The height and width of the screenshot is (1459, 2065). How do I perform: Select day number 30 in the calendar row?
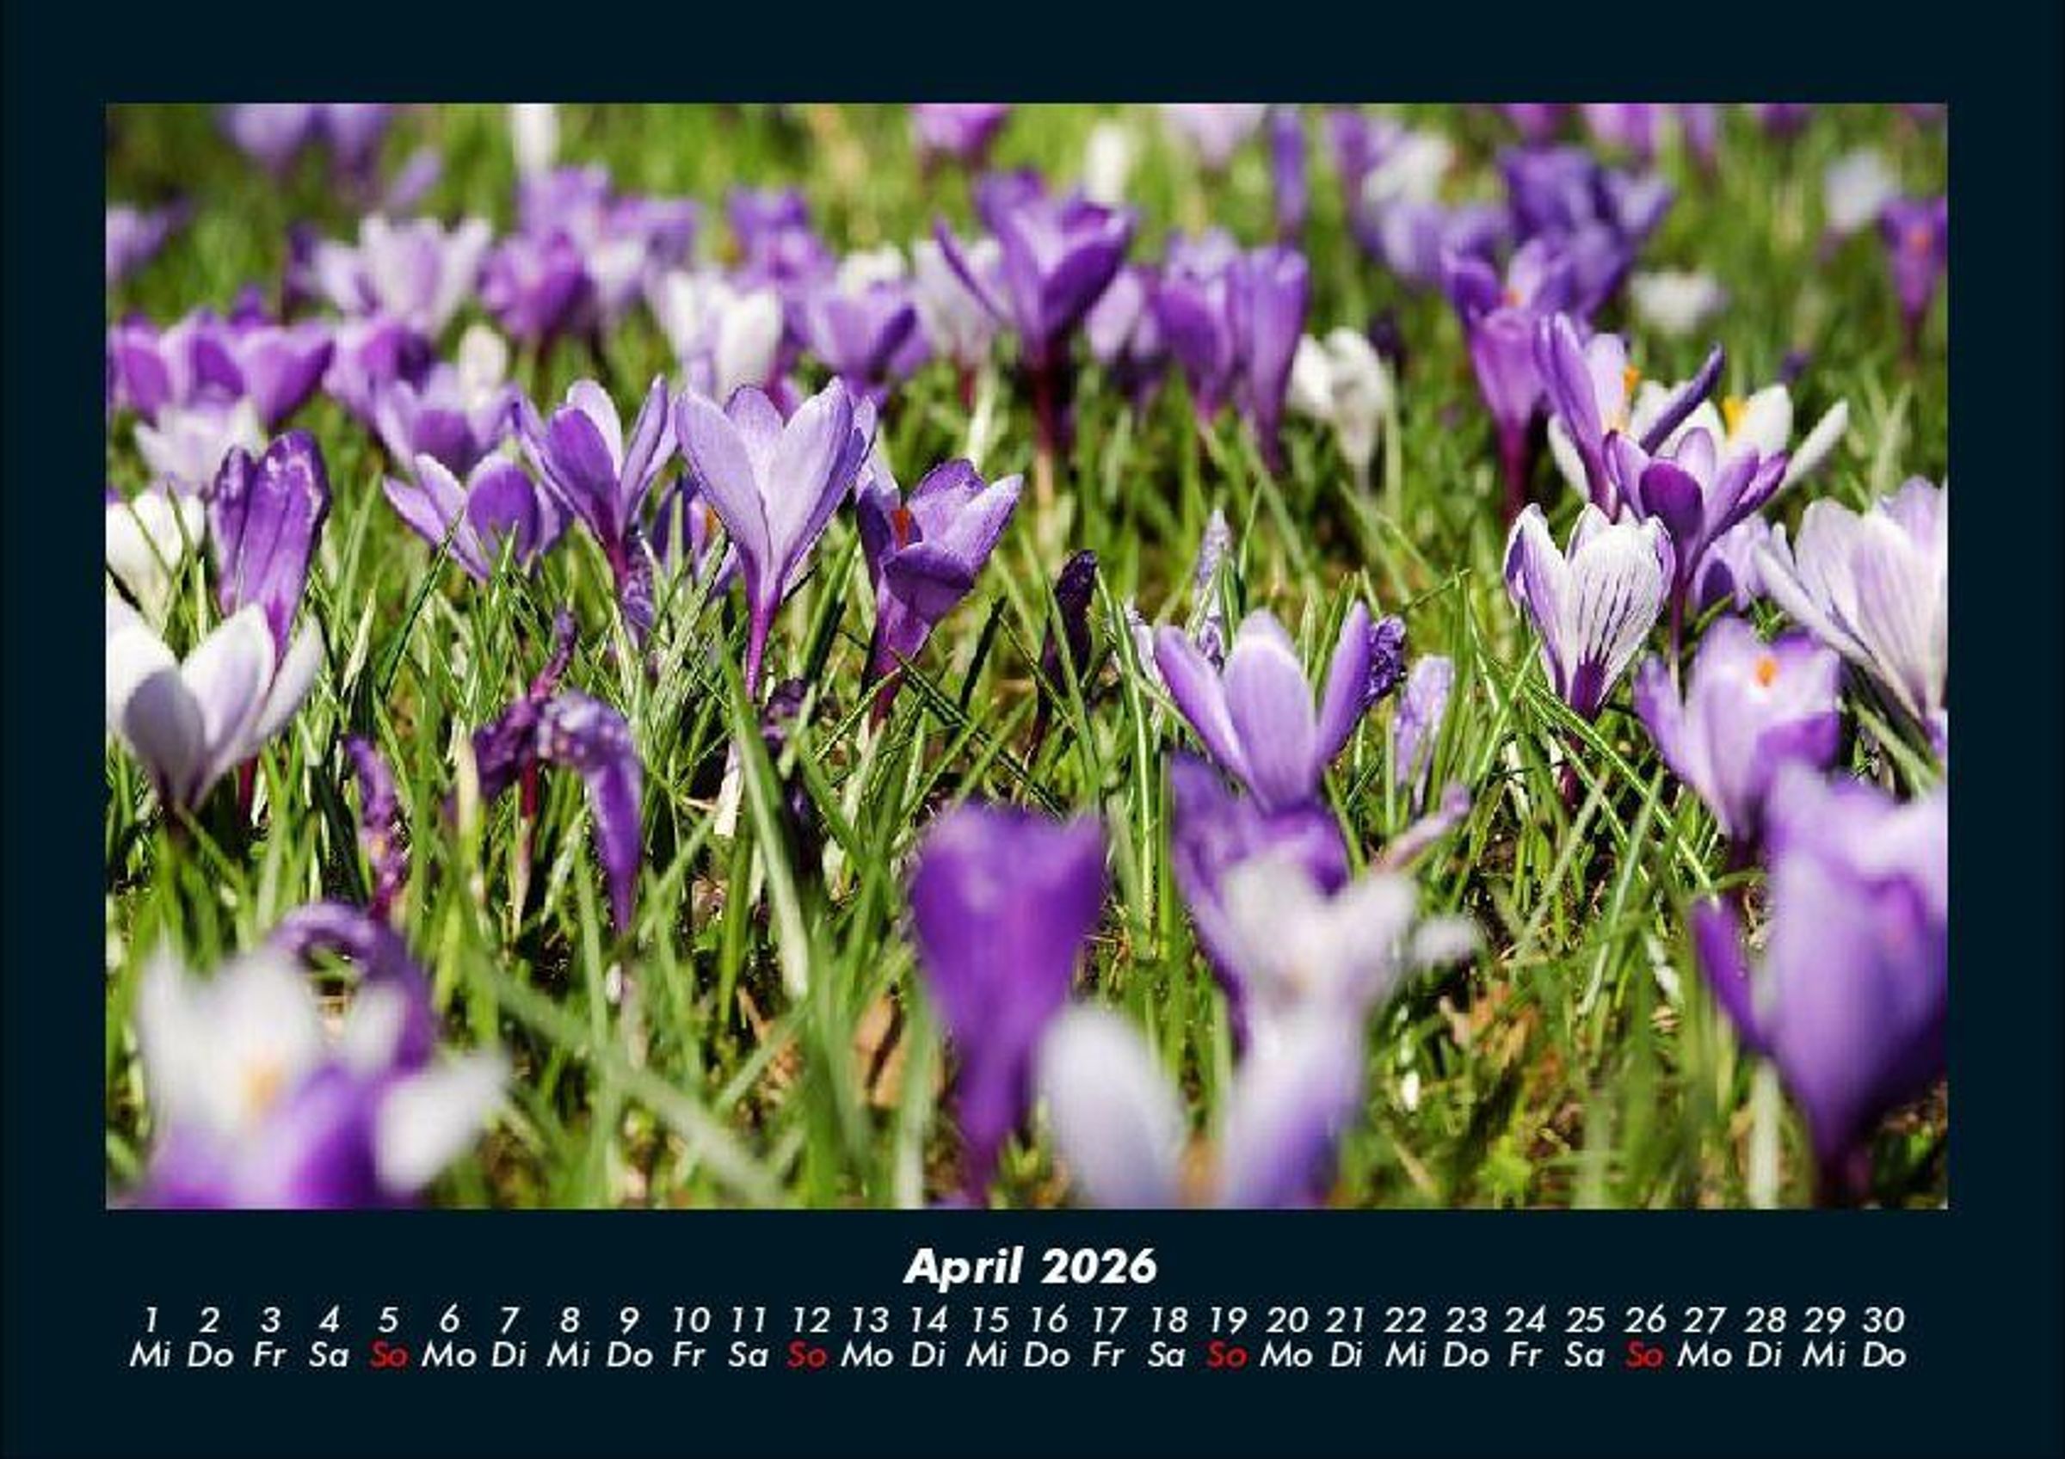1884,1320
